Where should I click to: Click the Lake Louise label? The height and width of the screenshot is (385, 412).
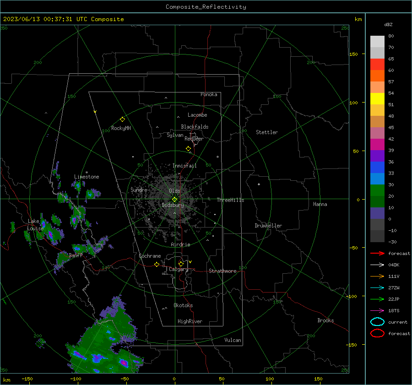tap(35, 225)
